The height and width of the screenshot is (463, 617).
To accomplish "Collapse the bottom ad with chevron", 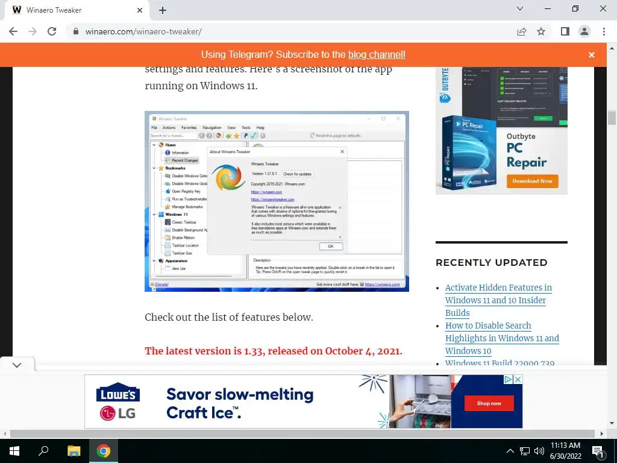I will tap(16, 365).
